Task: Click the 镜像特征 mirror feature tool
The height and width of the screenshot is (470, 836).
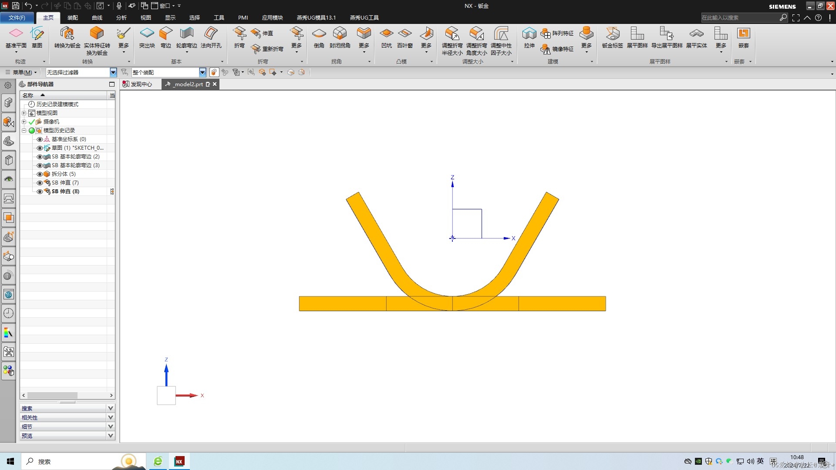Action: [557, 49]
